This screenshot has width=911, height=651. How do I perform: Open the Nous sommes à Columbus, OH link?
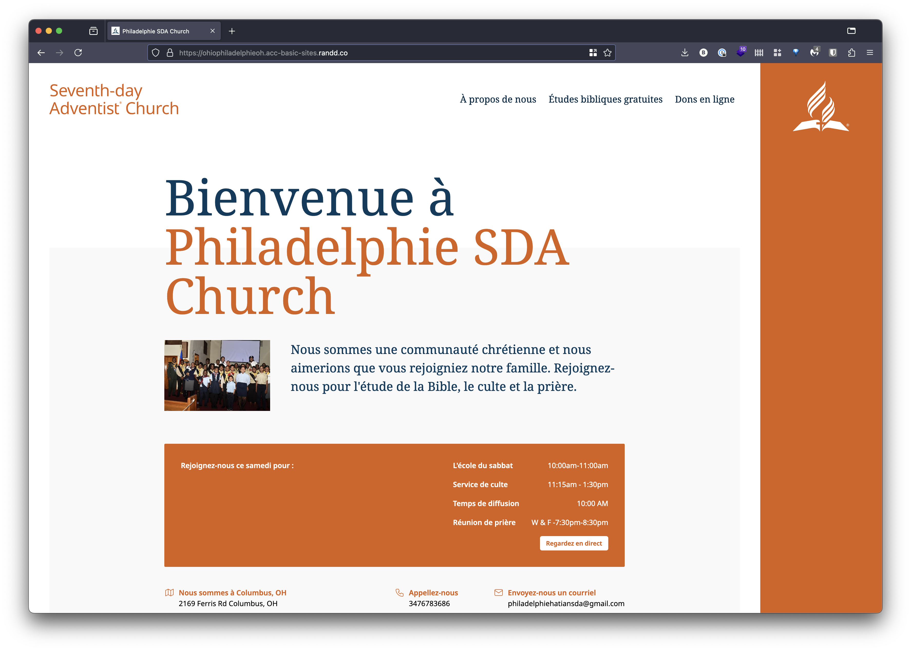233,593
